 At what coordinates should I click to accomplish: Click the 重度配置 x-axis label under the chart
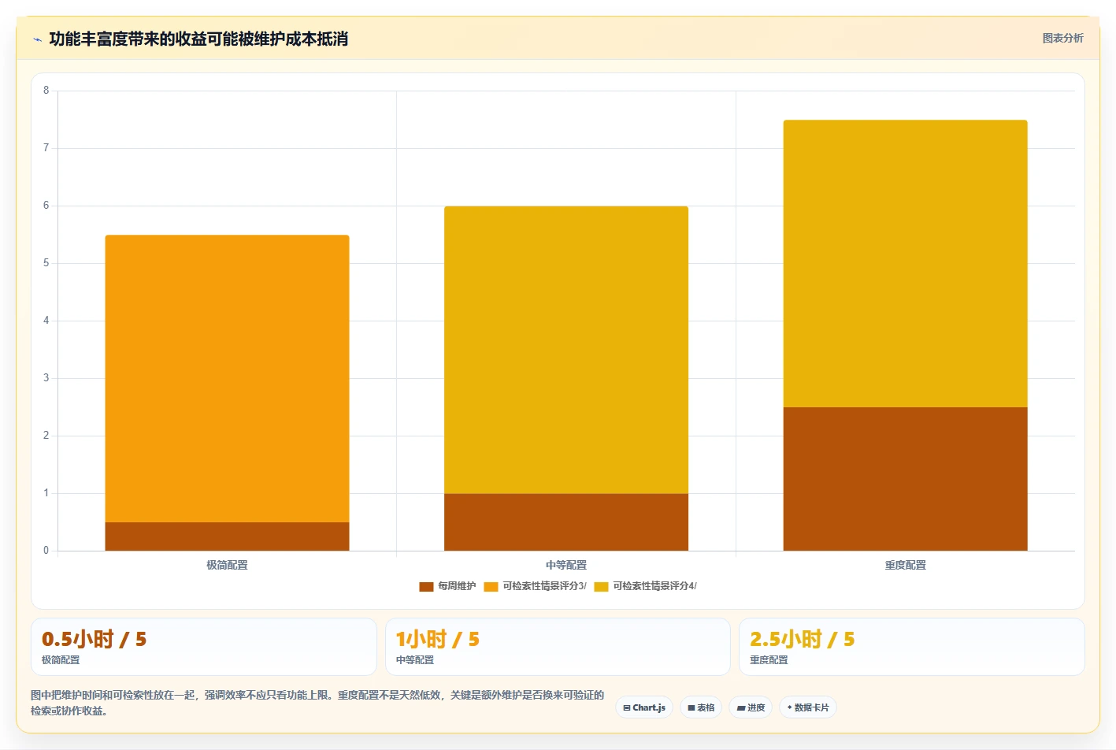pyautogui.click(x=905, y=565)
